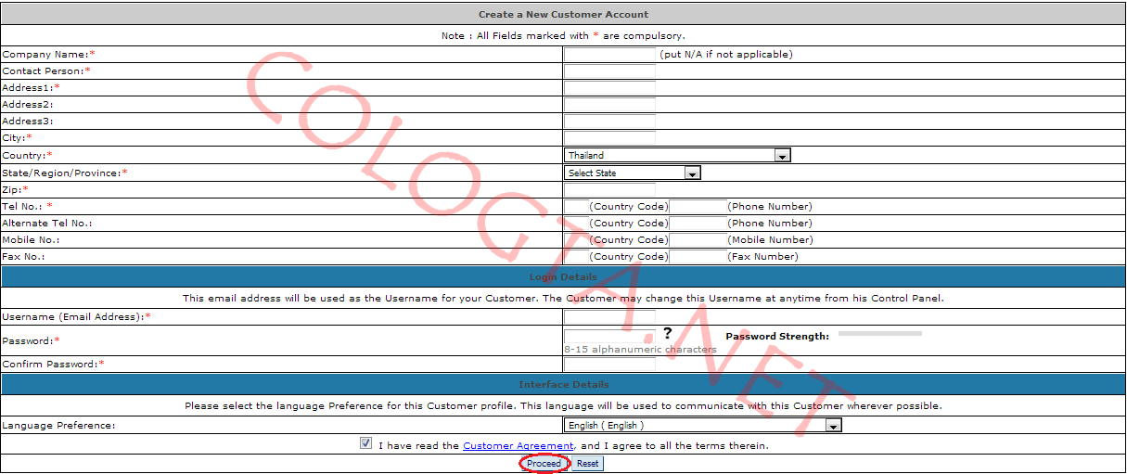1127x474 pixels.
Task: Select the Address2 text box
Action: tap(609, 105)
